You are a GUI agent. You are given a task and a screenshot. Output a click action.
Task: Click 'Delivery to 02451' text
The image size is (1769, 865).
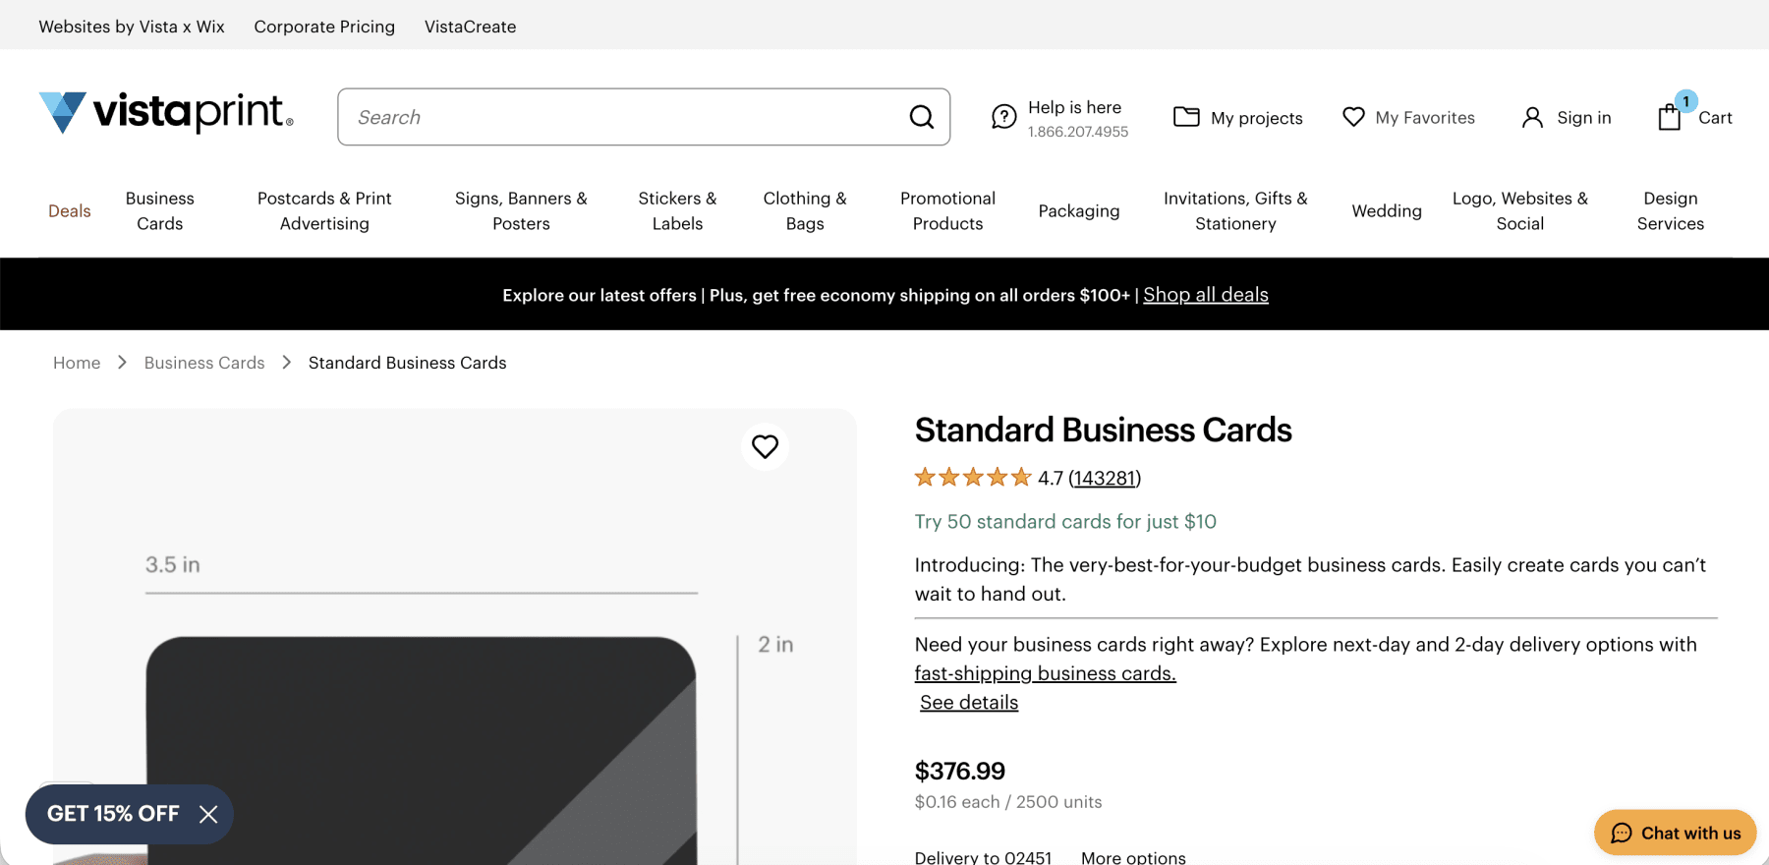[983, 858]
